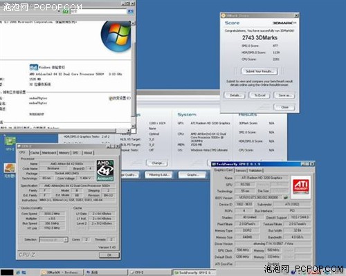Viewport: 346px width, 276px height.
Task: Click the System window vertical scrollbar
Action: coord(133,75)
